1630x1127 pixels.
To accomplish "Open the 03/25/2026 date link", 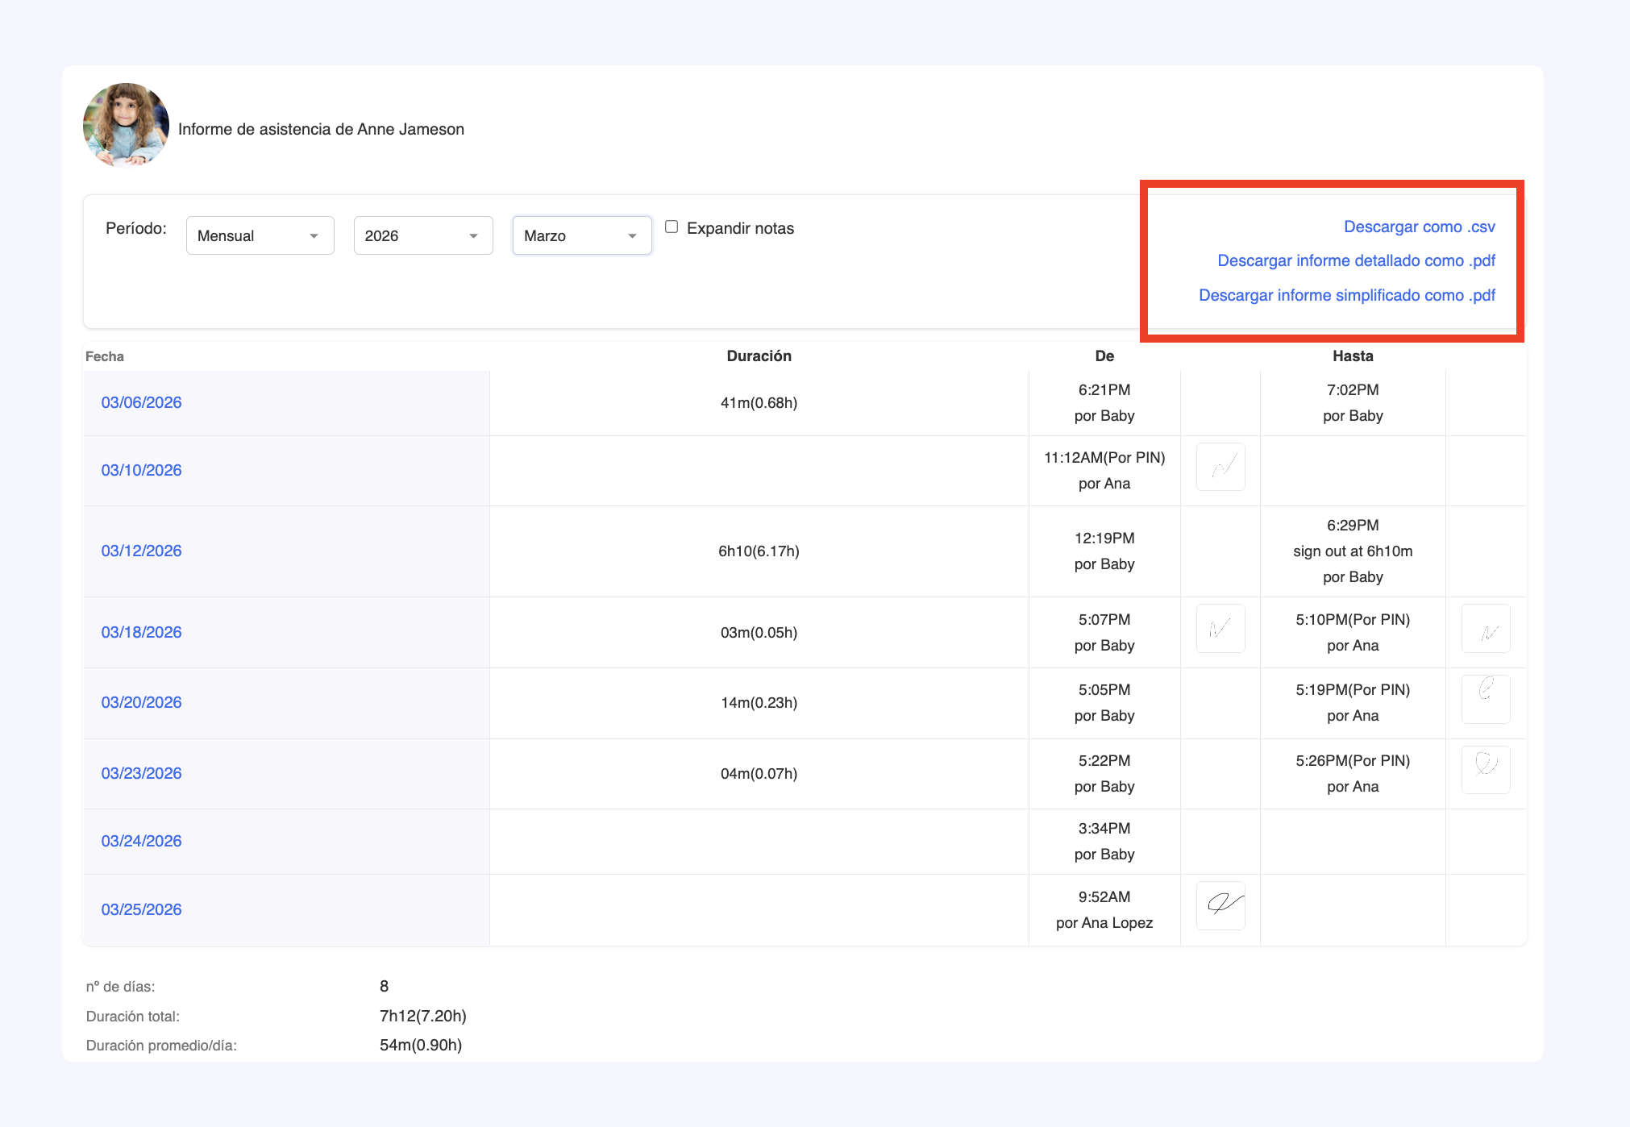I will [141, 909].
